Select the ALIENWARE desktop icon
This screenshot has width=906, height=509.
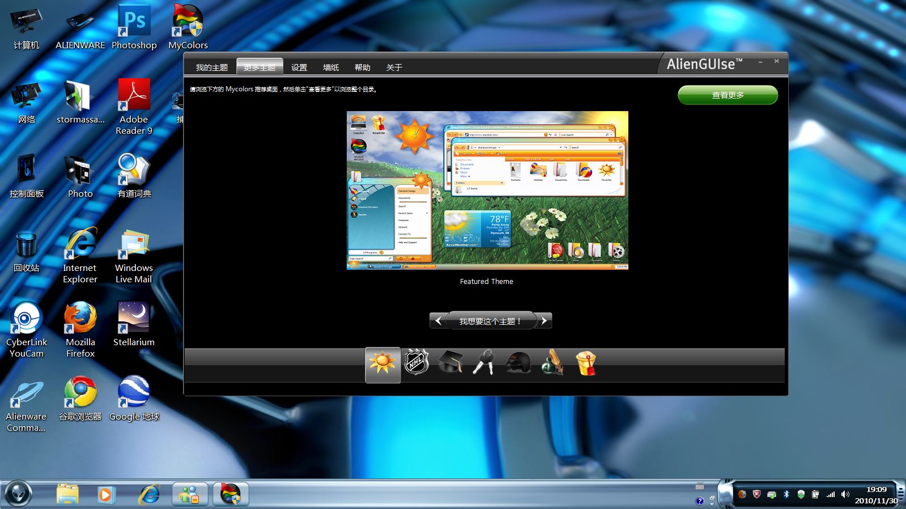(x=80, y=28)
